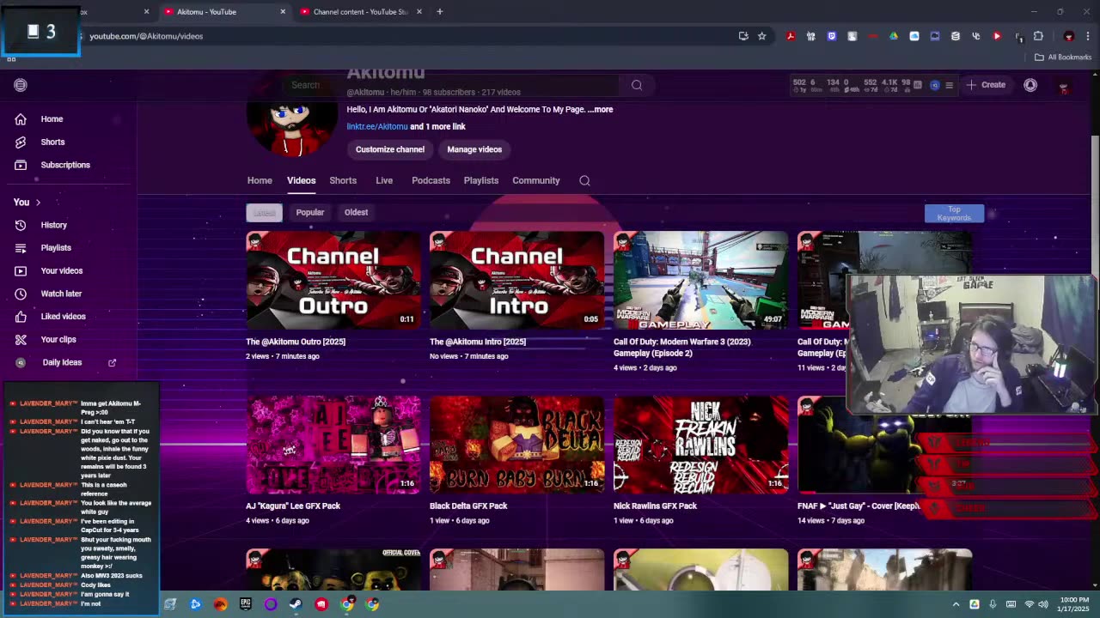Click Customize channel button
The height and width of the screenshot is (618, 1100).
[x=390, y=149]
